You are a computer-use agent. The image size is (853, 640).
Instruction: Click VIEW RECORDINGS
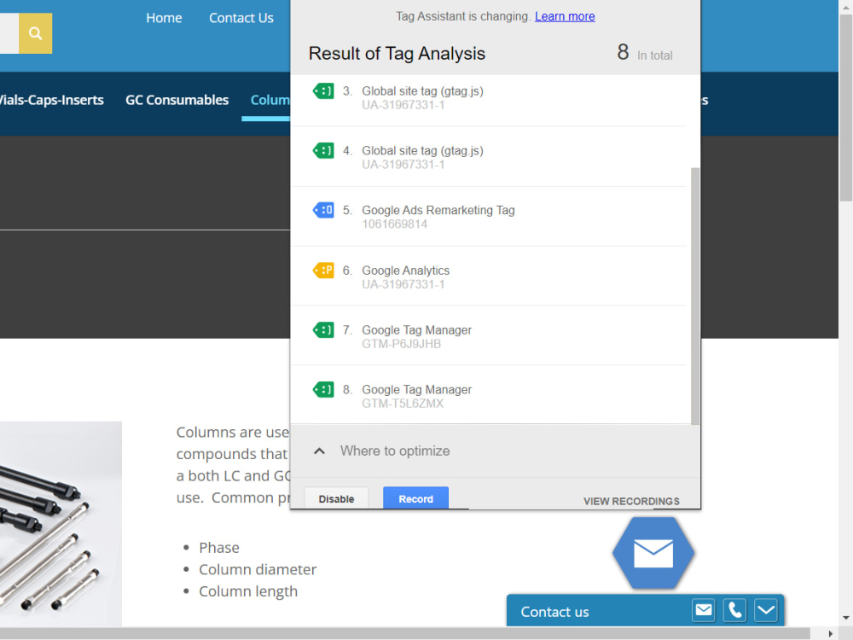pos(630,501)
